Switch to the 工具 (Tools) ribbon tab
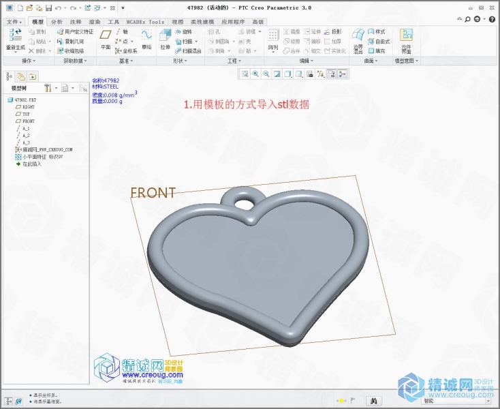Image resolution: width=500 pixels, height=409 pixels. click(113, 22)
